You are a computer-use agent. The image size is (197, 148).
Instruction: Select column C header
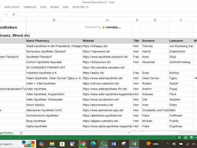point(108,20)
